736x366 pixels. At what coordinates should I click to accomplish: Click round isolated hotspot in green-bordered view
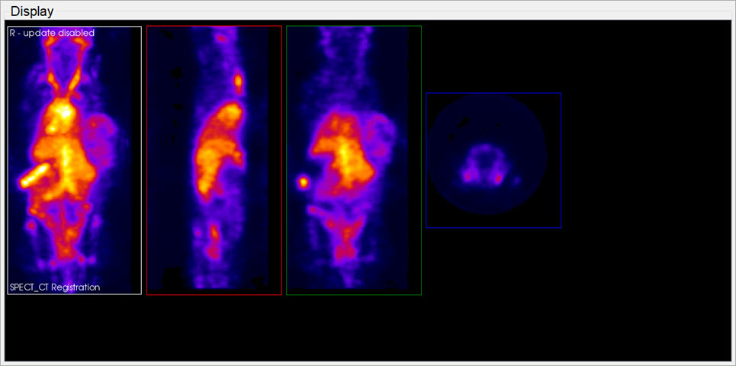pos(304,182)
